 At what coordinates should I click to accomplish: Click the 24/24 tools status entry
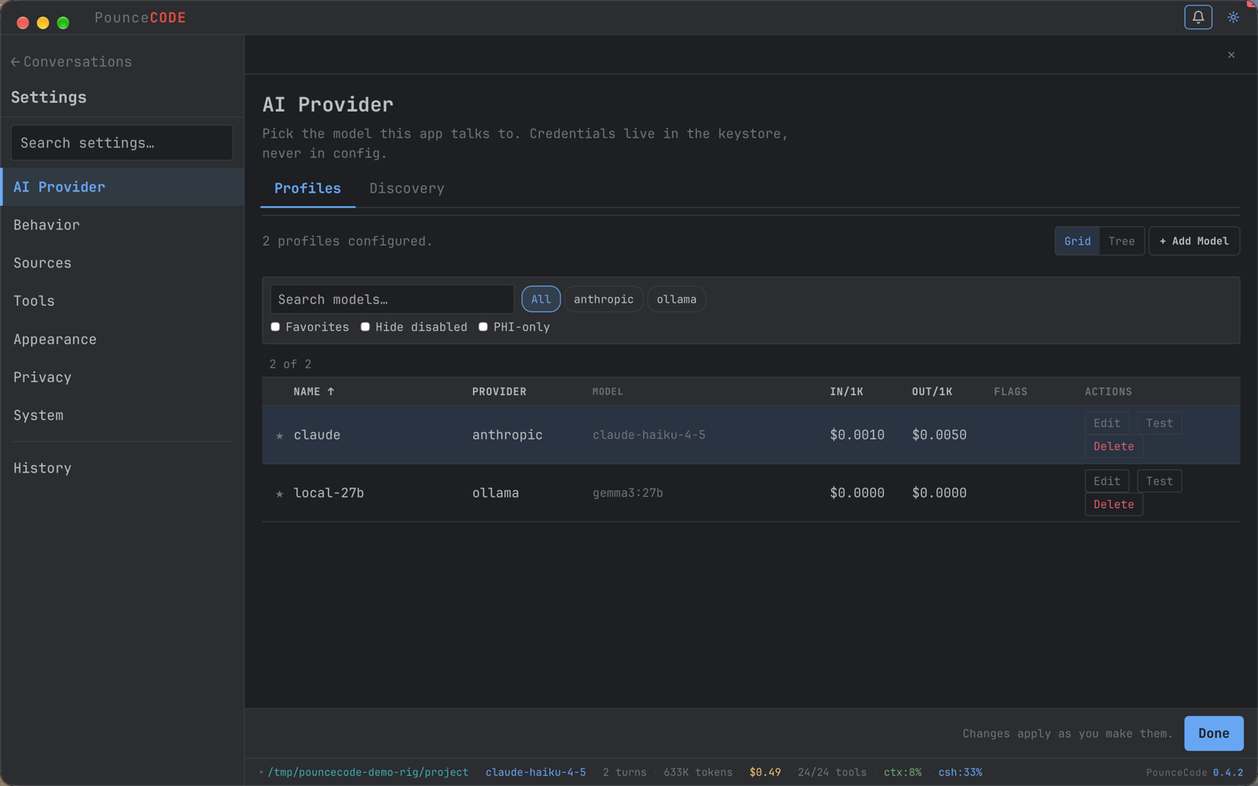point(832,773)
